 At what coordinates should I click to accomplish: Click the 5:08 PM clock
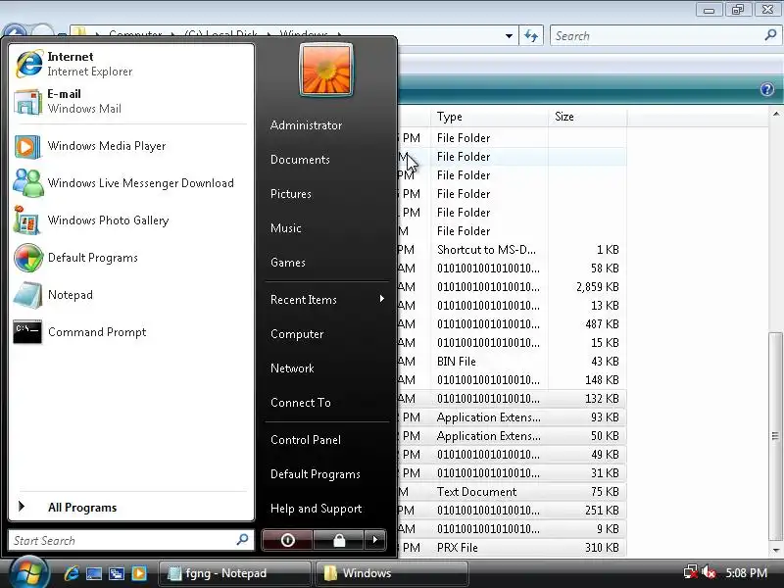[x=746, y=572]
